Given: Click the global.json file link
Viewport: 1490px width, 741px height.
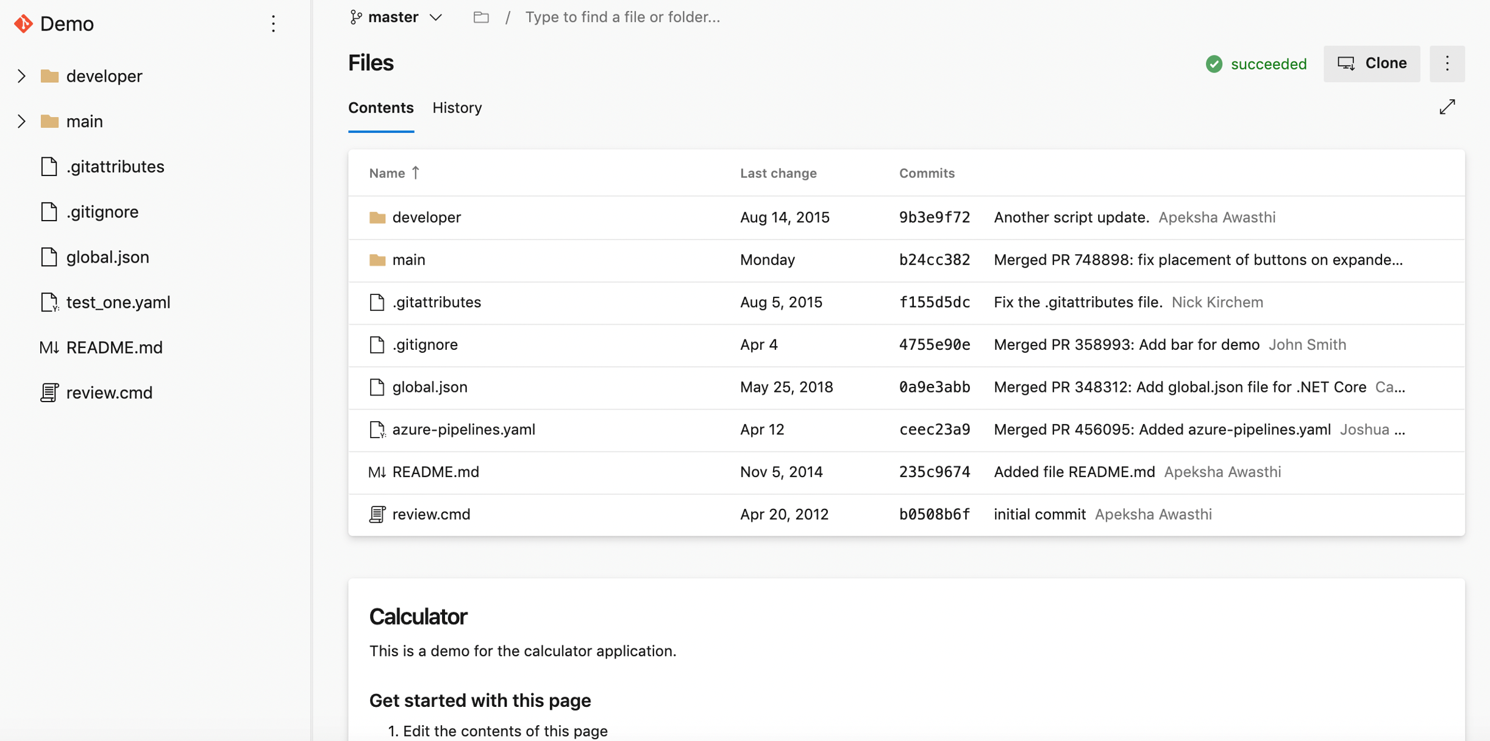Looking at the screenshot, I should click(x=432, y=387).
